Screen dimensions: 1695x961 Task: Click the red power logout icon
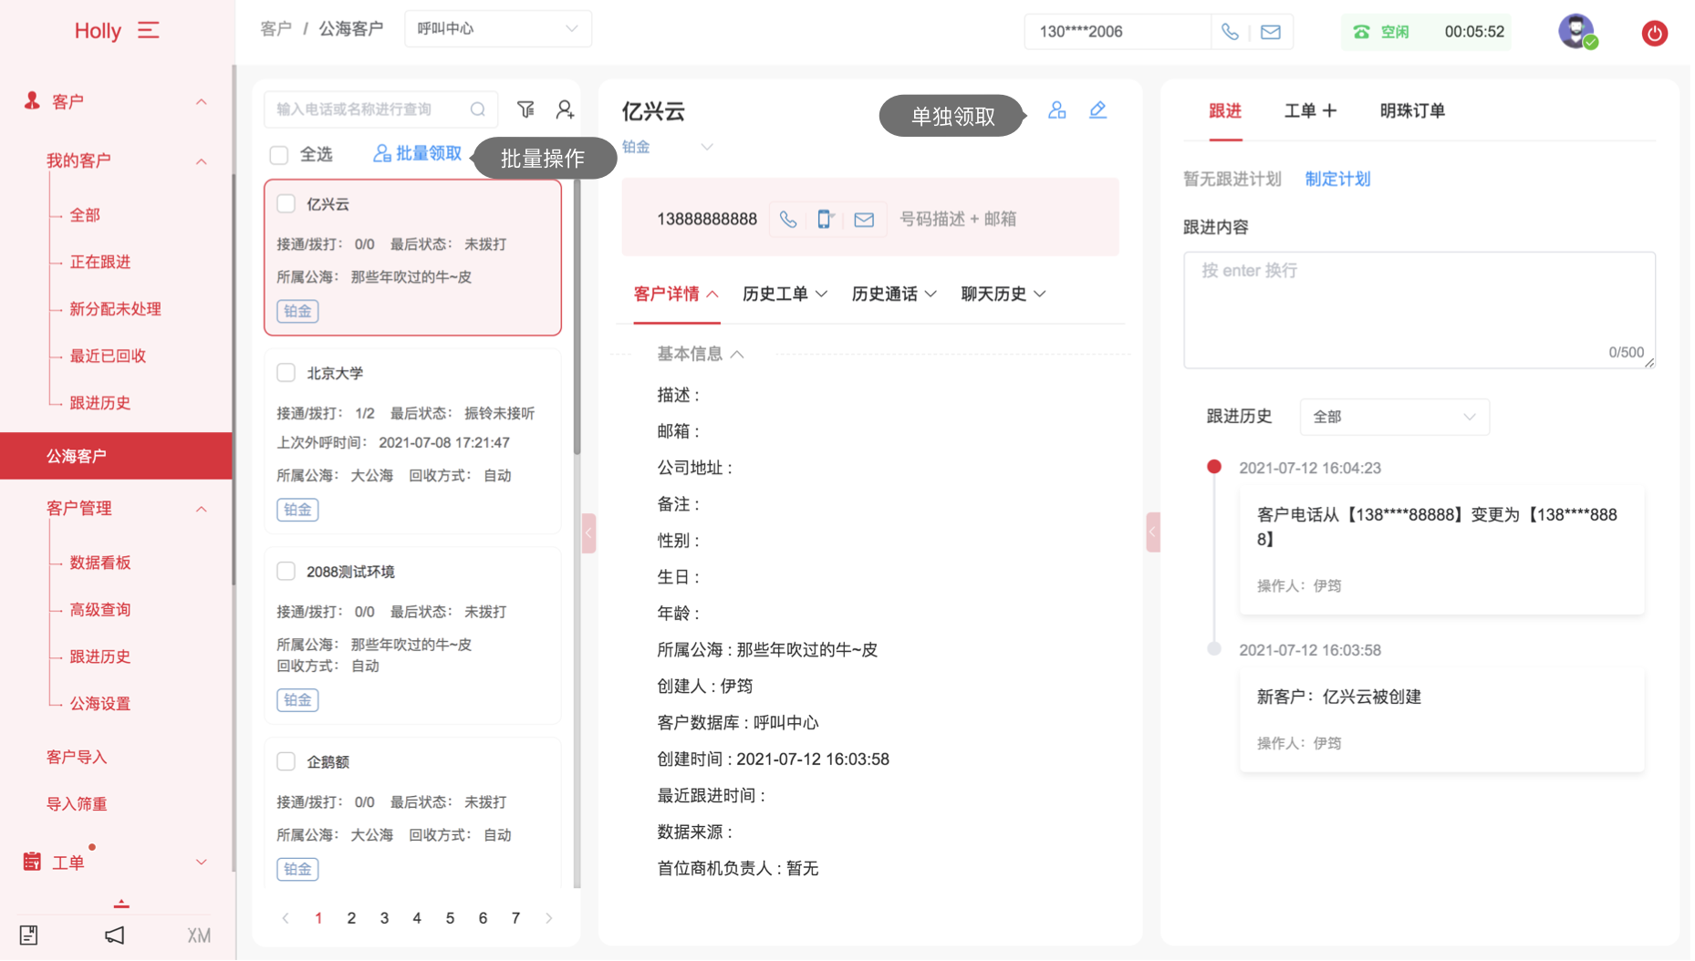tap(1654, 33)
